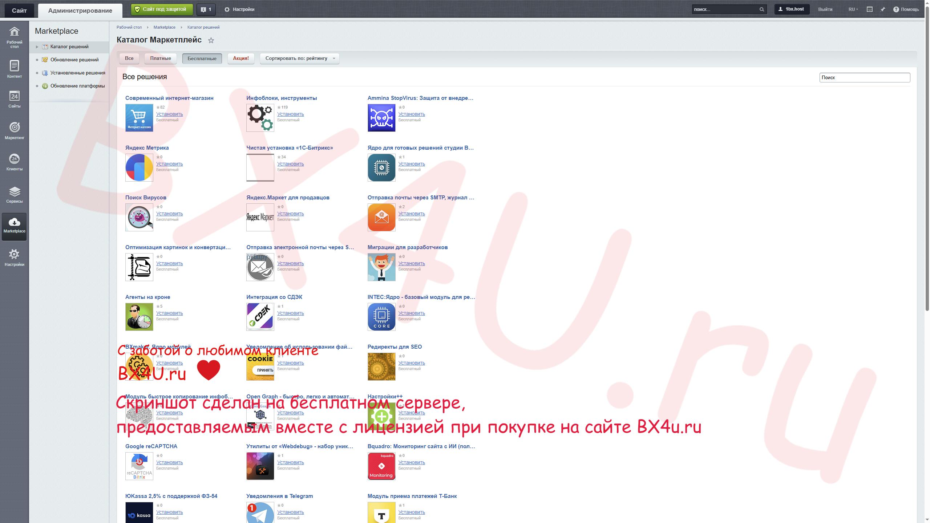930x523 pixels.
Task: Open Интеграция со СДЭК logo icon
Action: (x=260, y=317)
